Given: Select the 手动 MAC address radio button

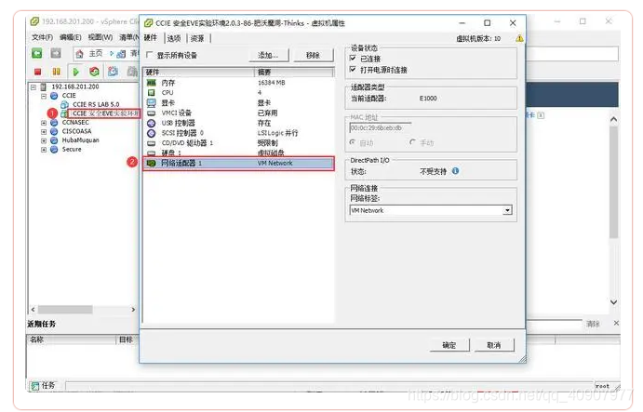Looking at the screenshot, I should click(412, 142).
